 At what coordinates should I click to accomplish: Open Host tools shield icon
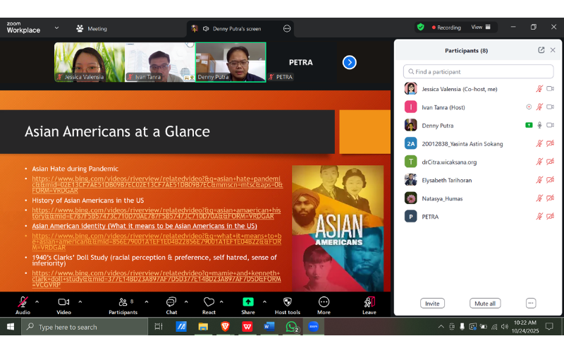[x=287, y=302]
